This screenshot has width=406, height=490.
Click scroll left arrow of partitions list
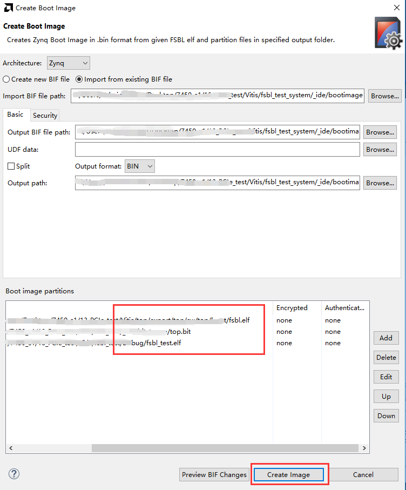11,448
